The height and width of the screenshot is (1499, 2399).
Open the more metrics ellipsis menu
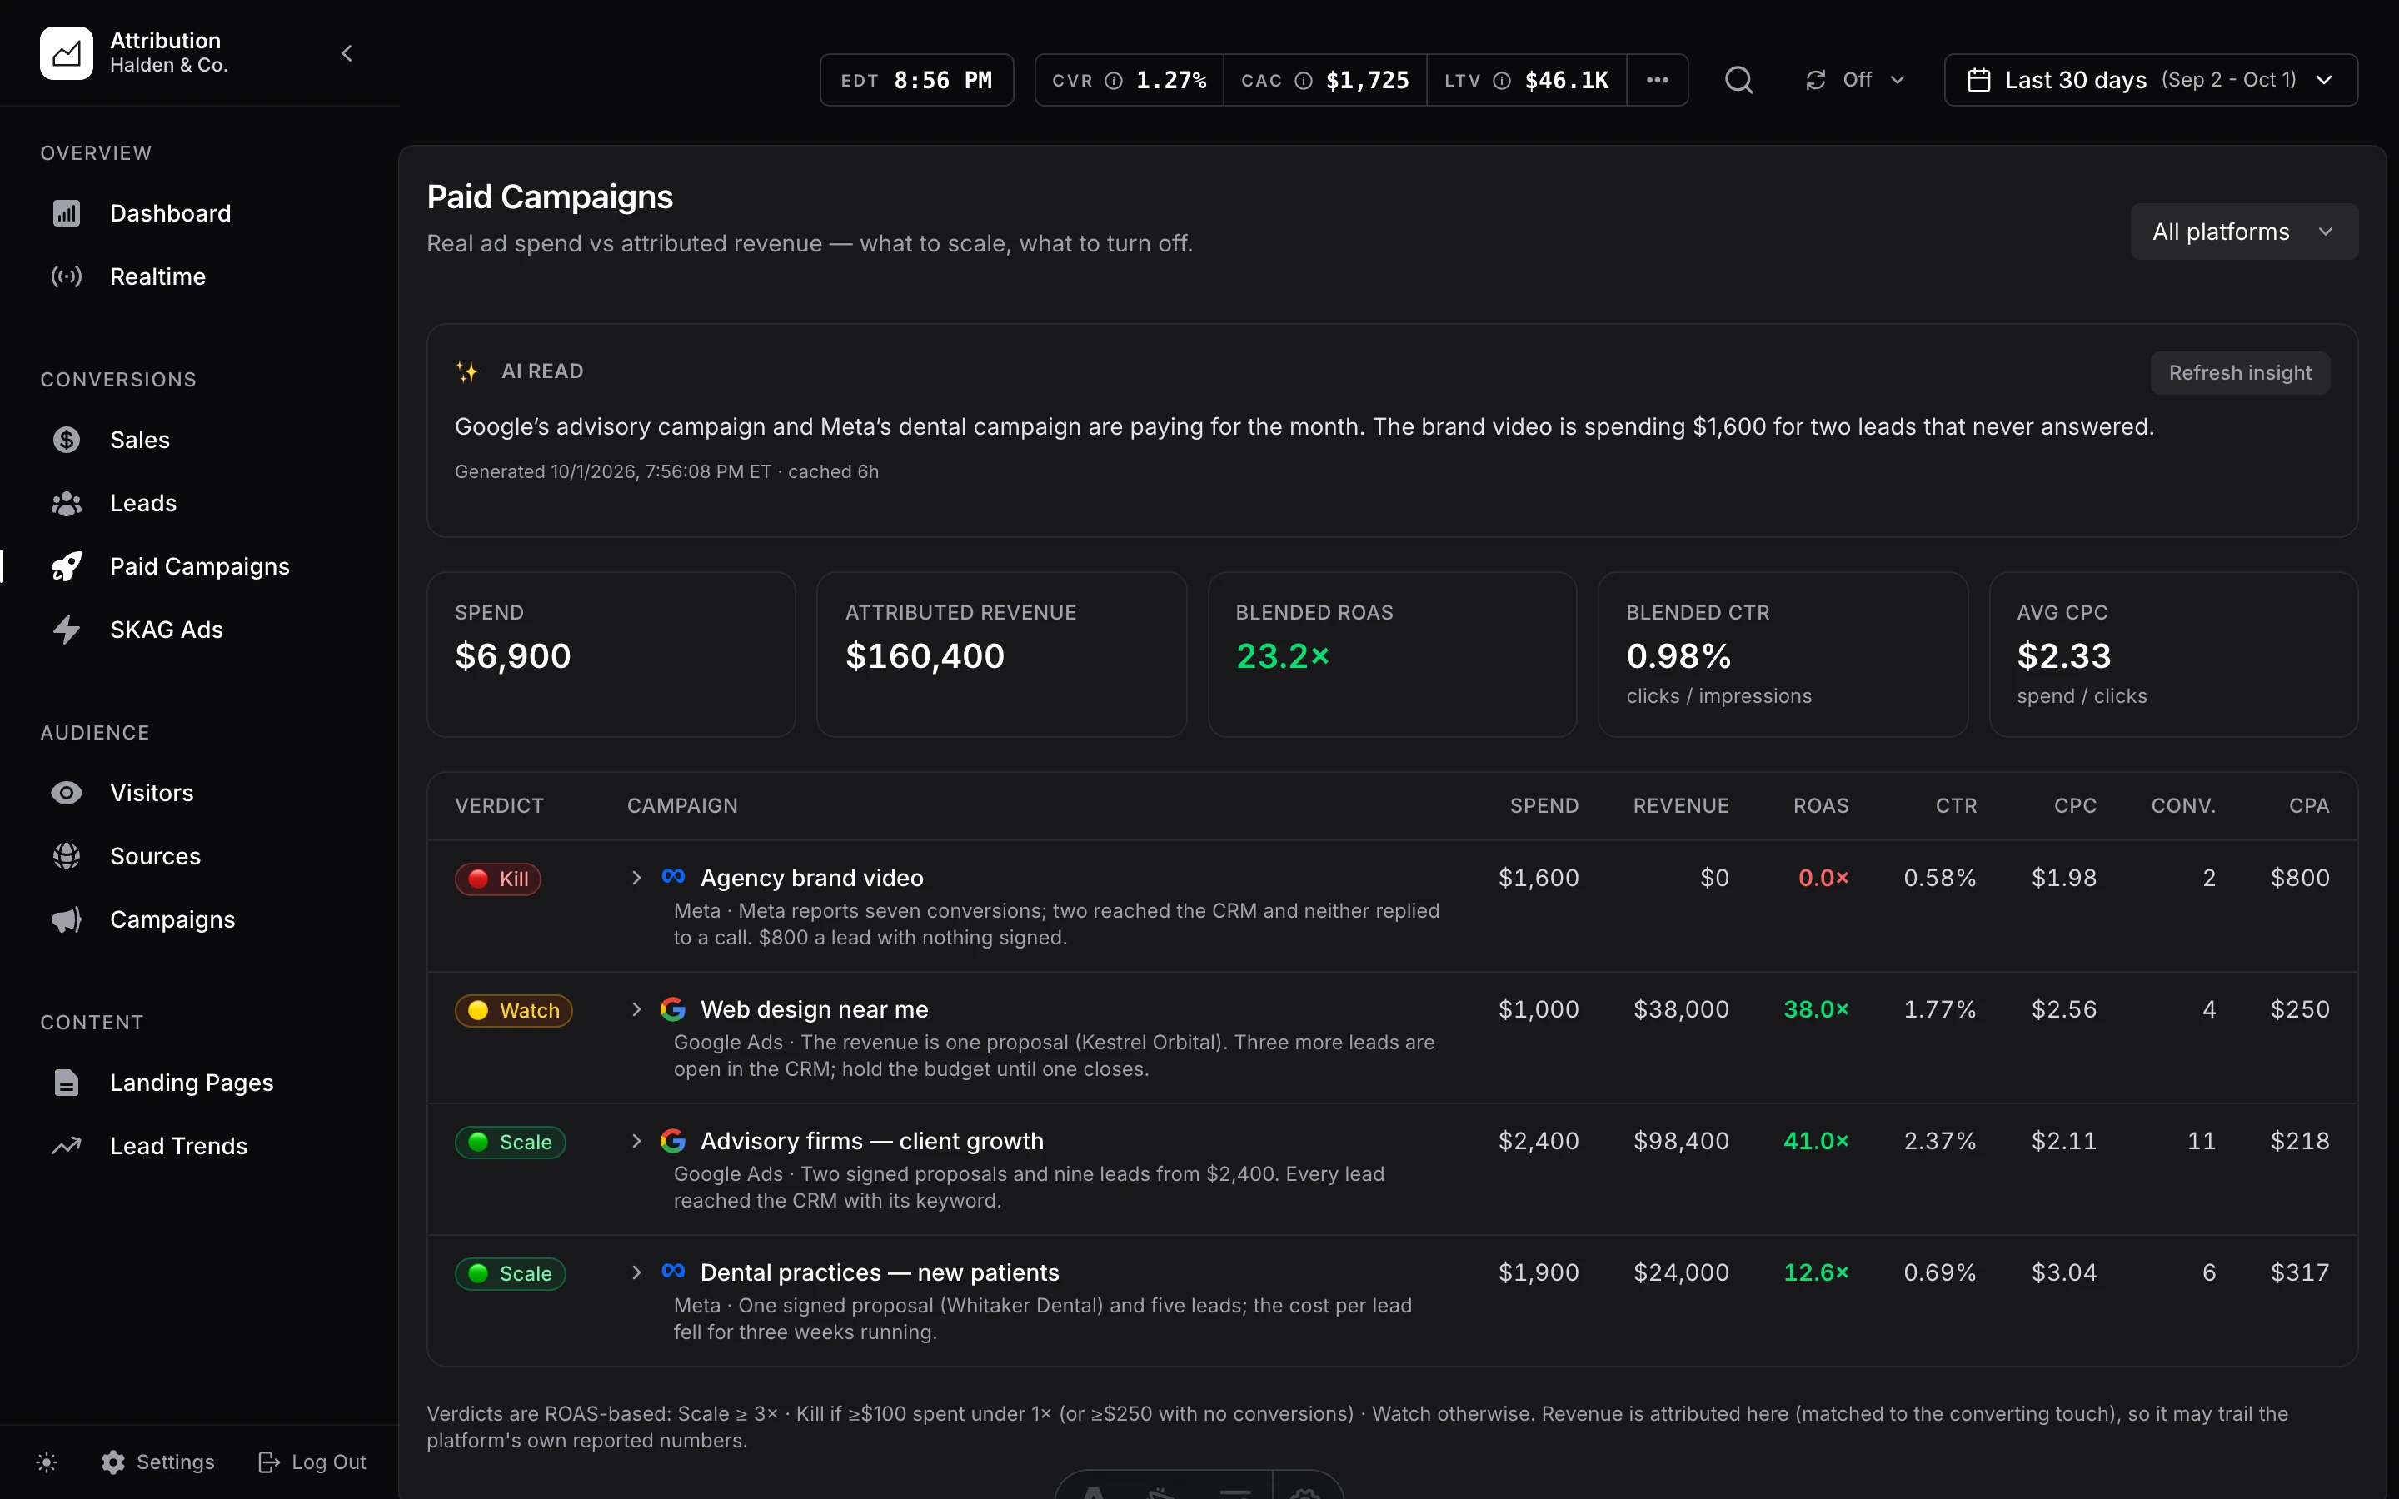point(1657,80)
